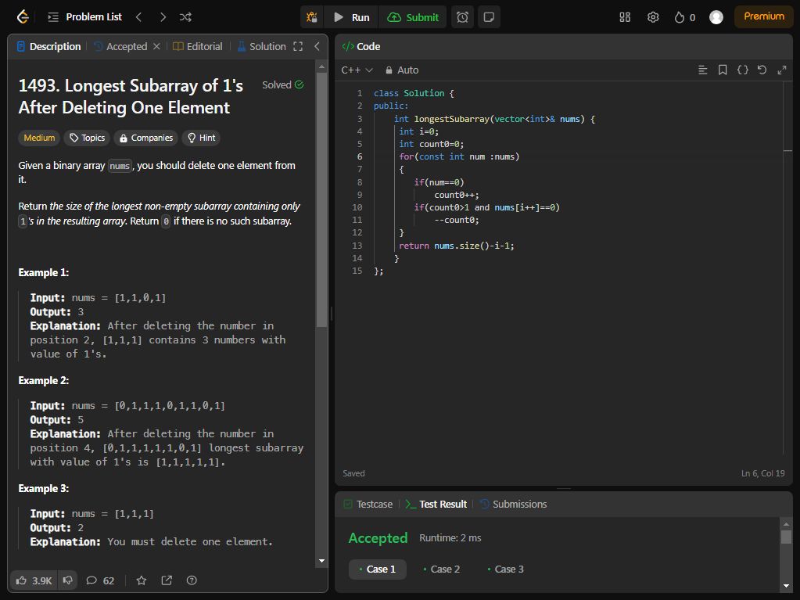The image size is (800, 600).
Task: Open the notes icon beside the timer
Action: 489,17
